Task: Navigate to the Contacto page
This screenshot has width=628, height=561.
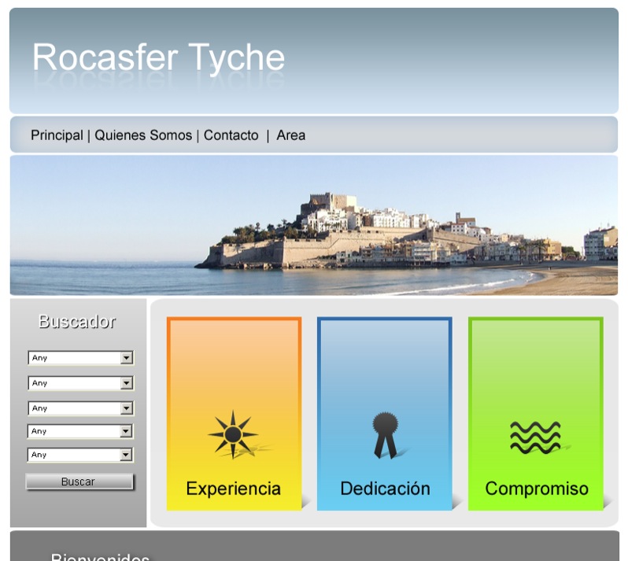Action: pyautogui.click(x=231, y=135)
